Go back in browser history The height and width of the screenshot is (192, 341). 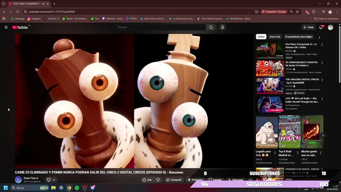tap(4, 12)
